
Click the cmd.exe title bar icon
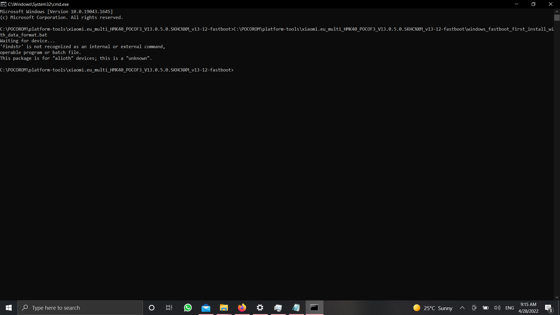click(3, 4)
